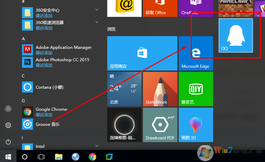Screen dimensions: 265x162
Task: Open the globe browser on taskbar
Action: click(x=76, y=157)
